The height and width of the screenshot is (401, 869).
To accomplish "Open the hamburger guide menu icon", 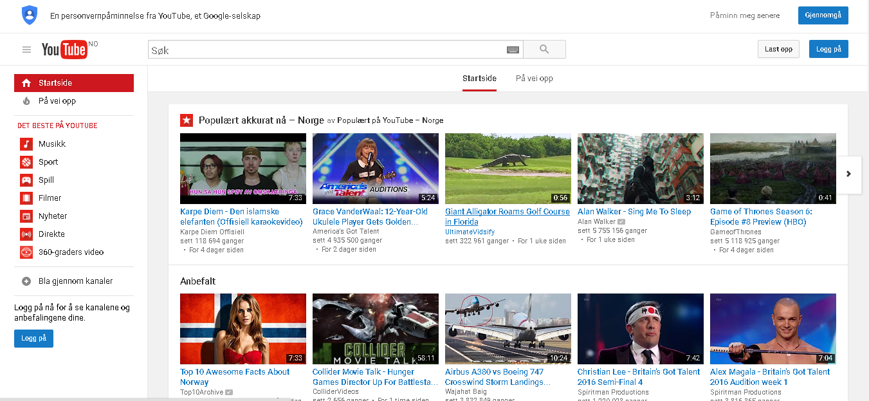I will tap(26, 50).
